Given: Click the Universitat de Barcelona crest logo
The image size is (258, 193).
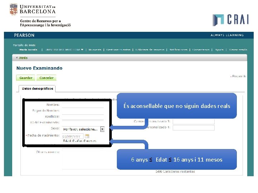Looking at the screenshot, I should (14, 9).
